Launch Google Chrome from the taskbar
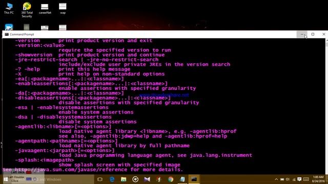This screenshot has height=184, width=328. click(x=171, y=179)
